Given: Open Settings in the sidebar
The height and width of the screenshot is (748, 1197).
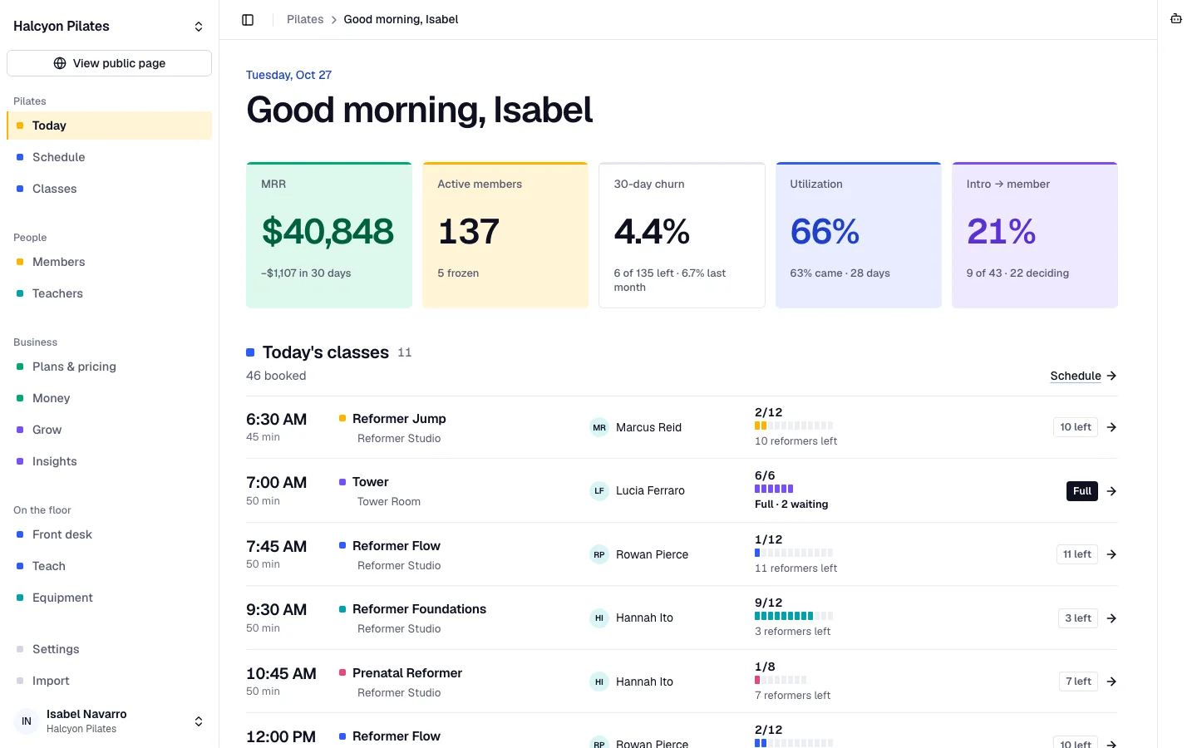Looking at the screenshot, I should pyautogui.click(x=109, y=649).
